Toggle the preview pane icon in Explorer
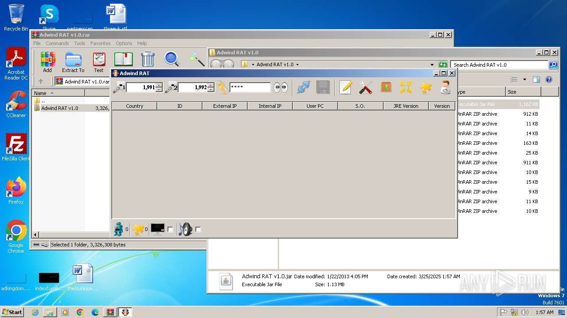Screen dimensions: 567x318 536,79
